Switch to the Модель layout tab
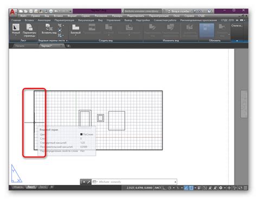 pos(18,187)
